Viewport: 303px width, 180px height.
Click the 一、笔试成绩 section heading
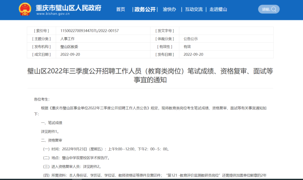(52, 123)
